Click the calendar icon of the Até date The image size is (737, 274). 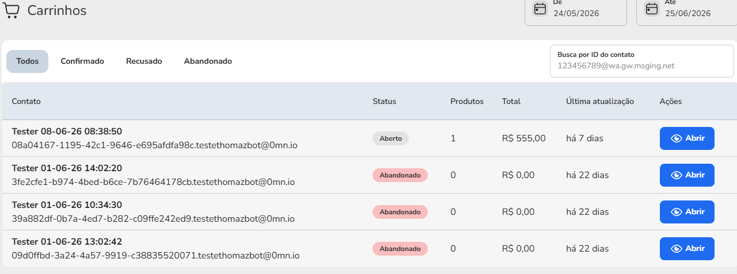[652, 9]
